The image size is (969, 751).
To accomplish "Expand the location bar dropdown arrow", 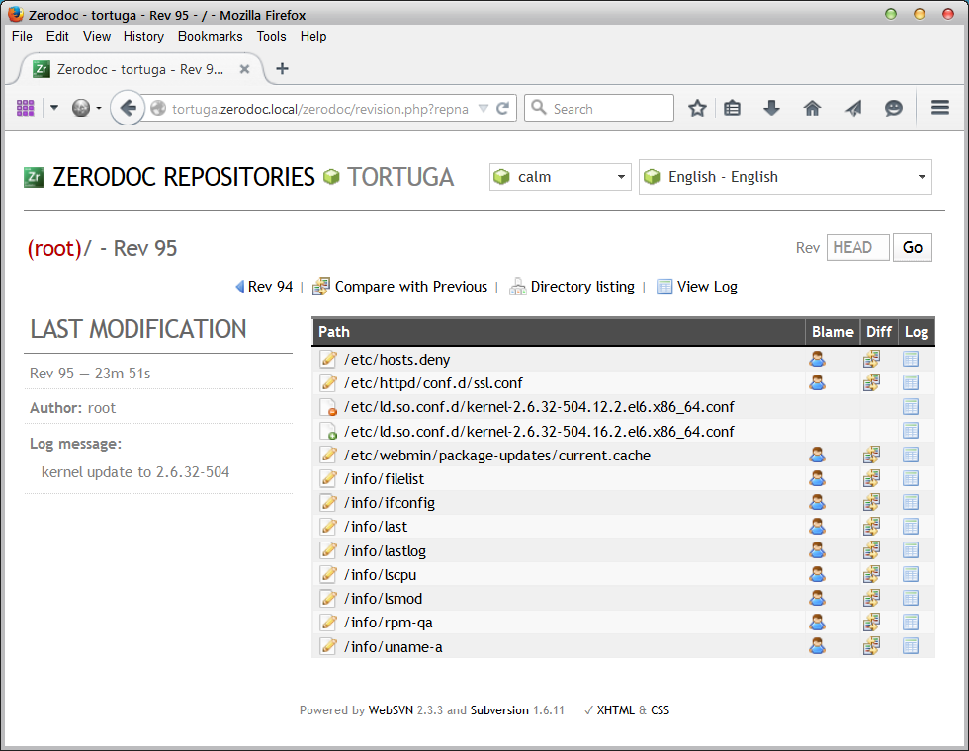I will click(483, 108).
